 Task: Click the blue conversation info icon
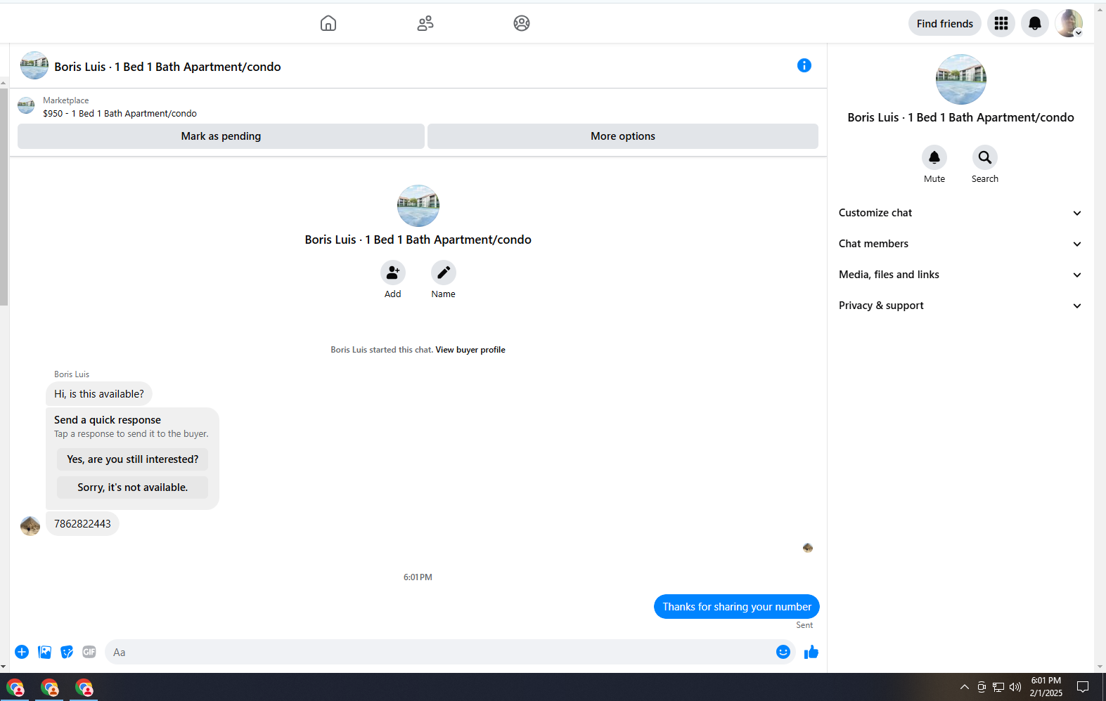tap(804, 65)
